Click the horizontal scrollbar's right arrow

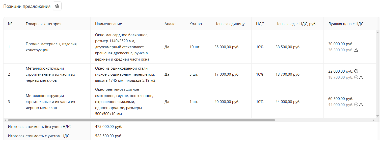(374, 120)
